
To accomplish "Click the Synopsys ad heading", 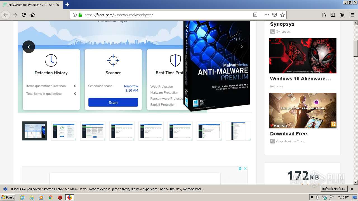I will pos(282,24).
